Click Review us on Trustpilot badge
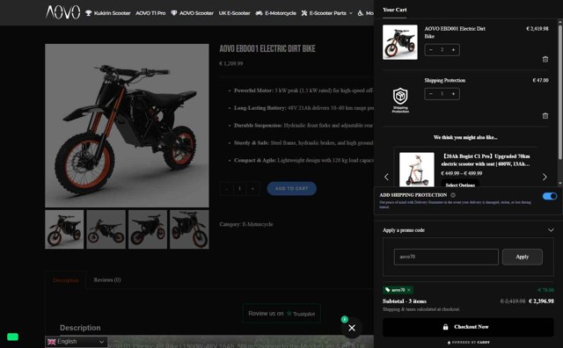This screenshot has height=348, width=563. point(281,314)
